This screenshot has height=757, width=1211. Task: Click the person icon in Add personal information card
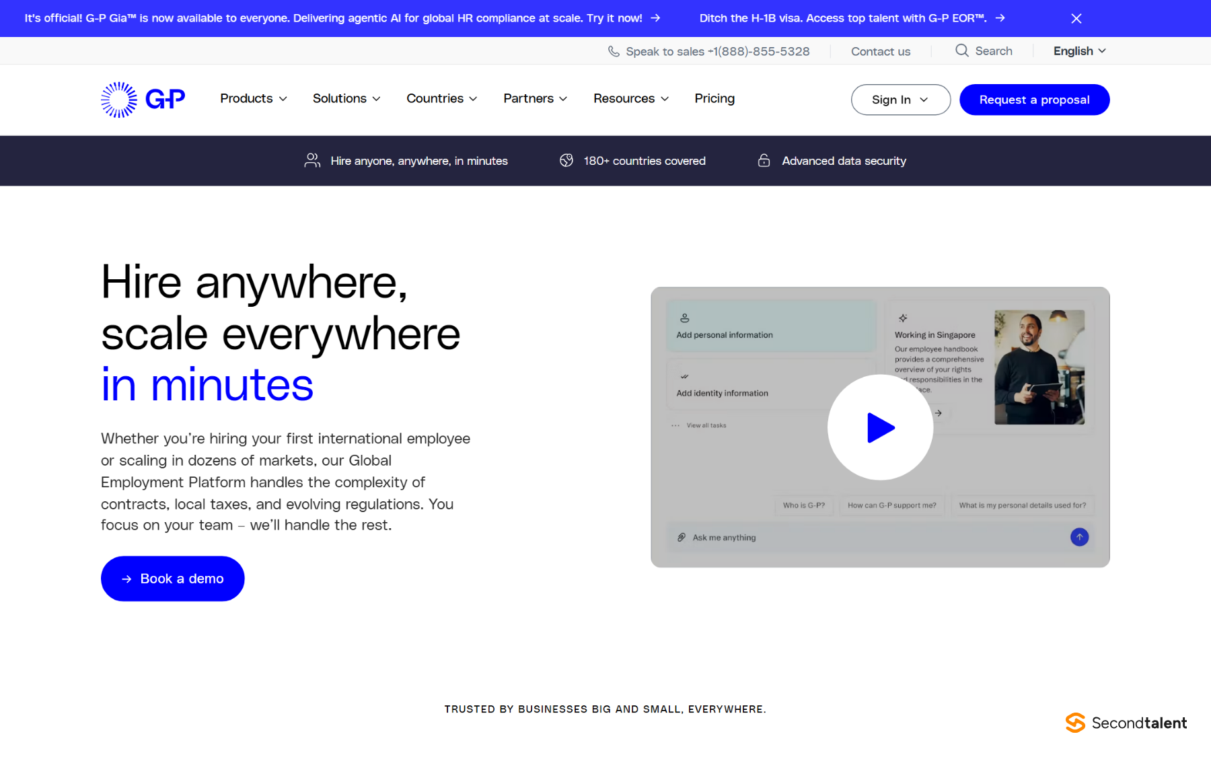pyautogui.click(x=685, y=318)
